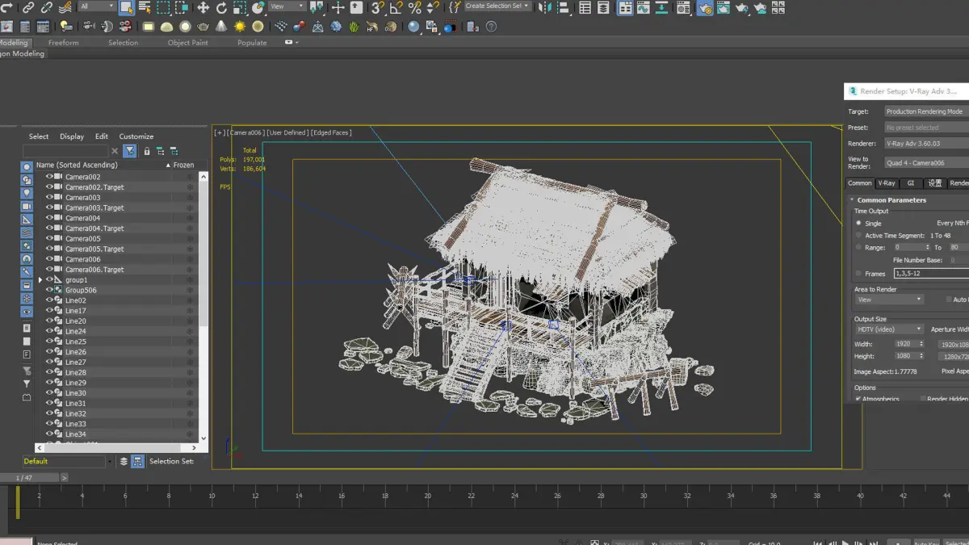Hide Camera006 using its eye icon

tap(49, 259)
